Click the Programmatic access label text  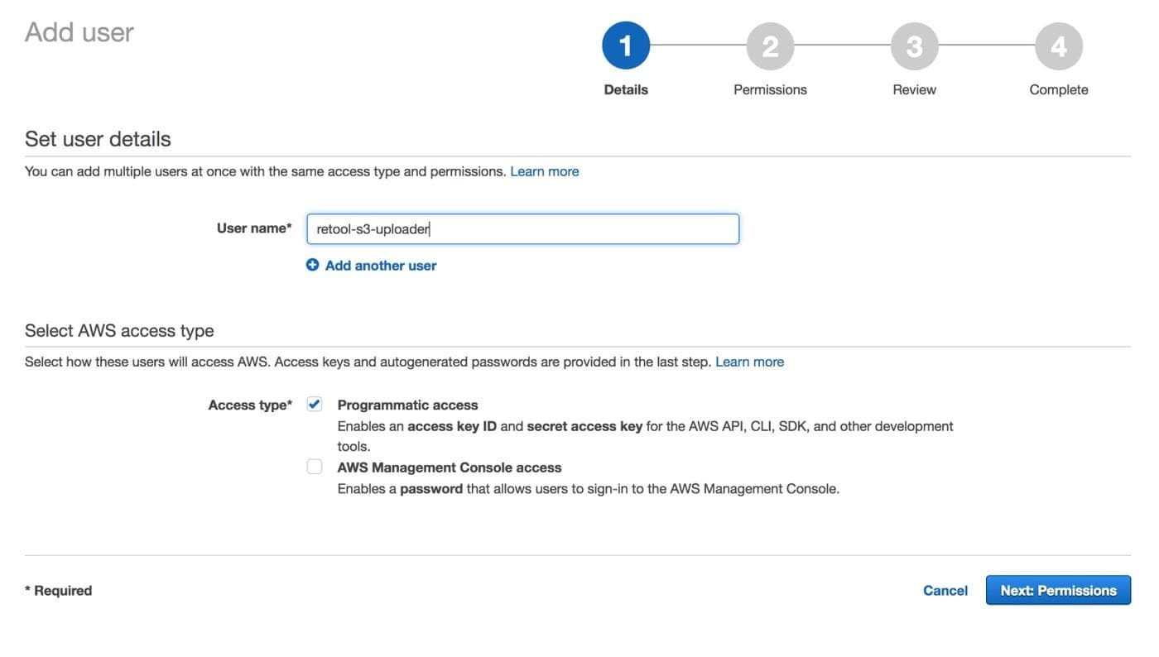(407, 405)
